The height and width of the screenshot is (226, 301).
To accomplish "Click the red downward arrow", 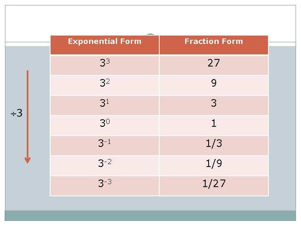I will point(28,117).
